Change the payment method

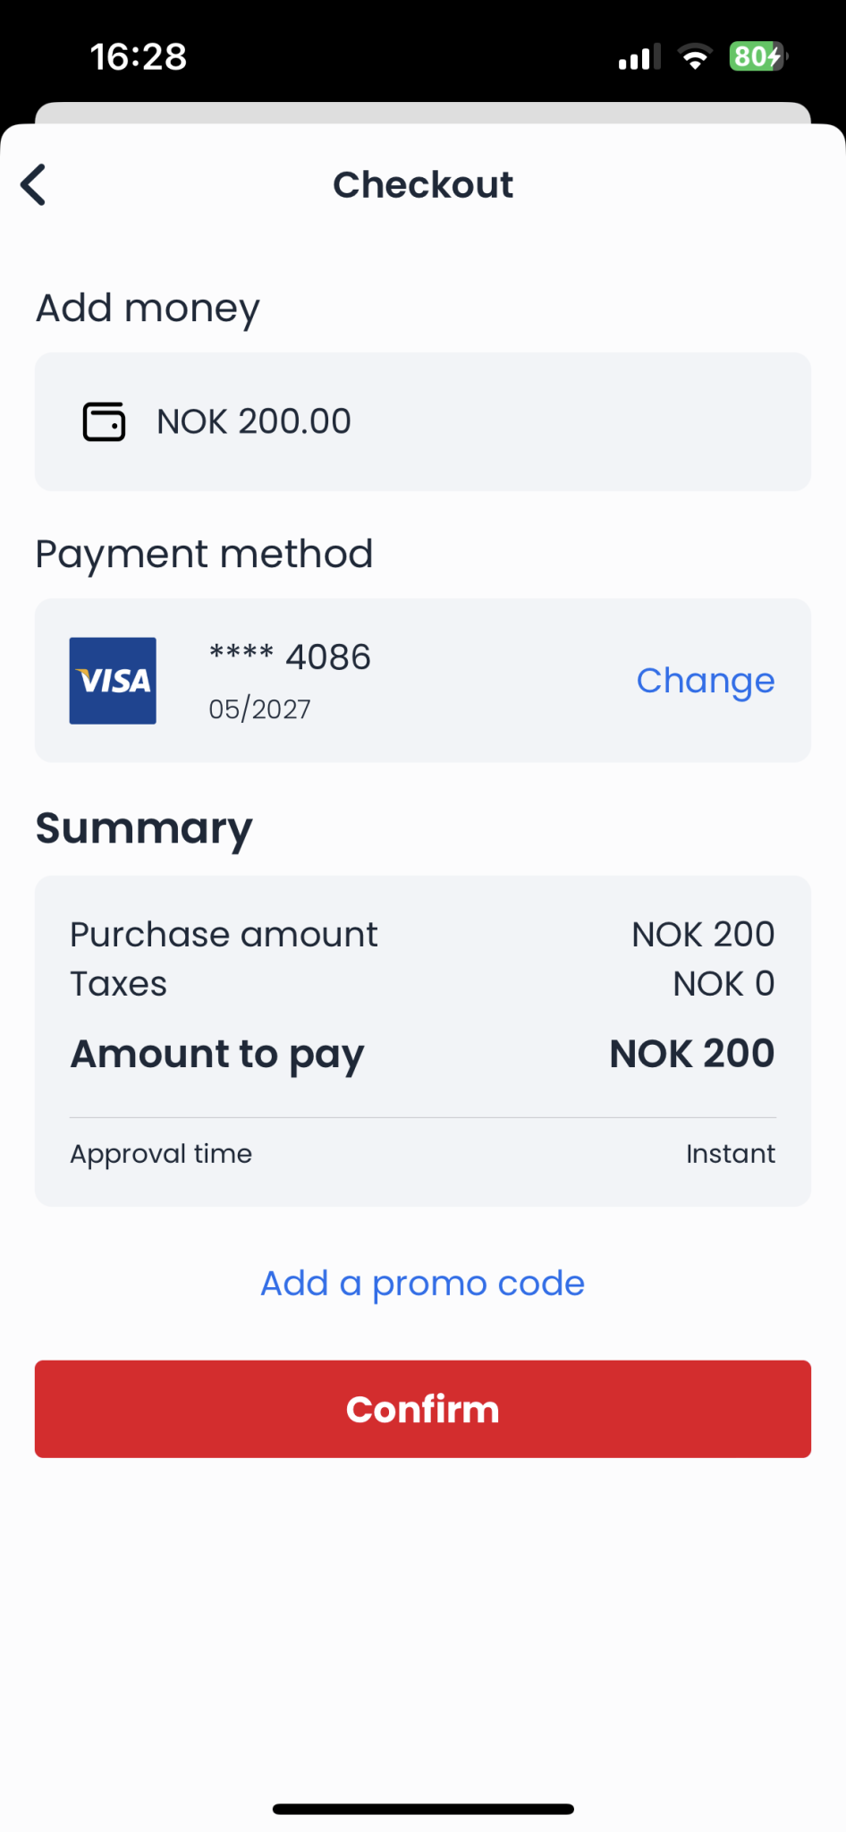pos(705,681)
